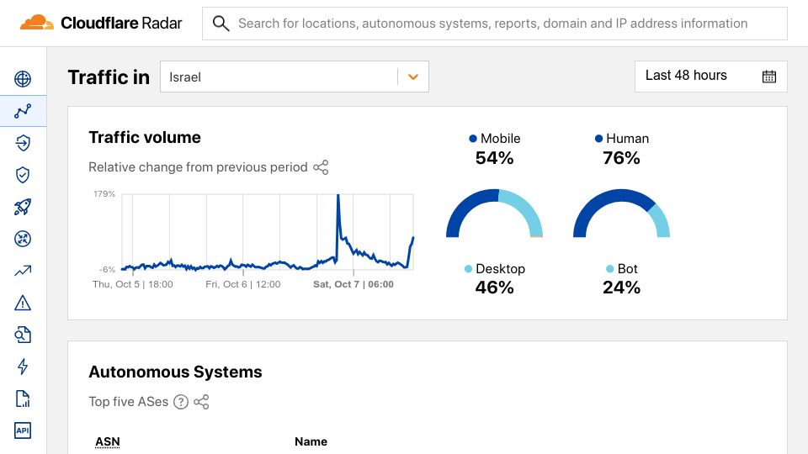Click the 54% Mobile value
The image size is (808, 454).
[x=494, y=158]
